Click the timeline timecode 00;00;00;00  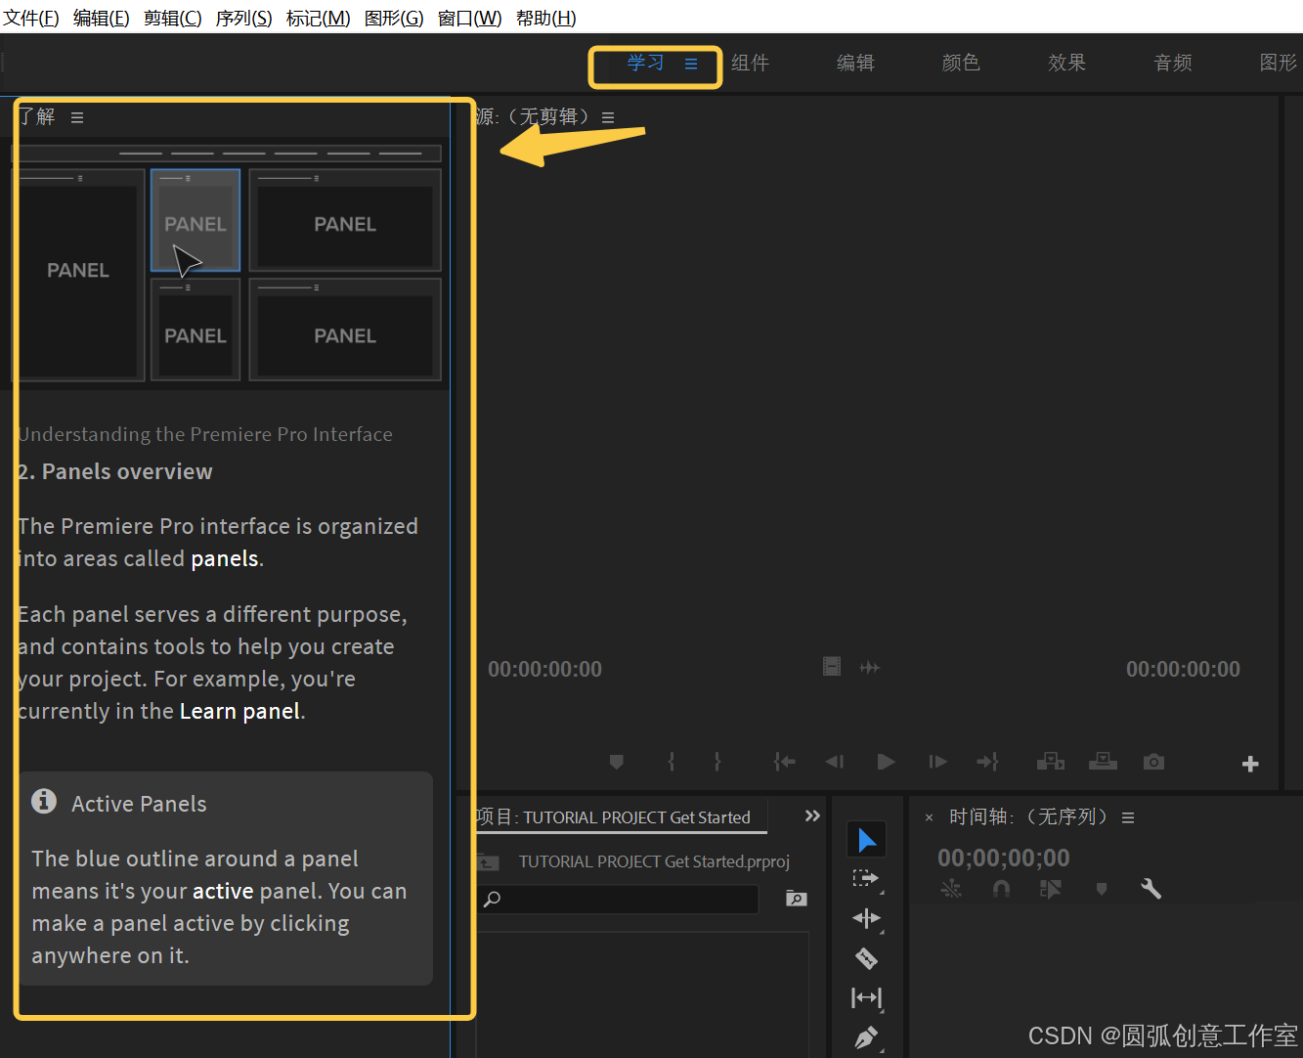coord(1004,858)
